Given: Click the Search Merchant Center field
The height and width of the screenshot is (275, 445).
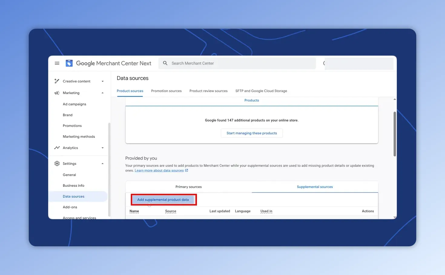Looking at the screenshot, I should coord(237,63).
